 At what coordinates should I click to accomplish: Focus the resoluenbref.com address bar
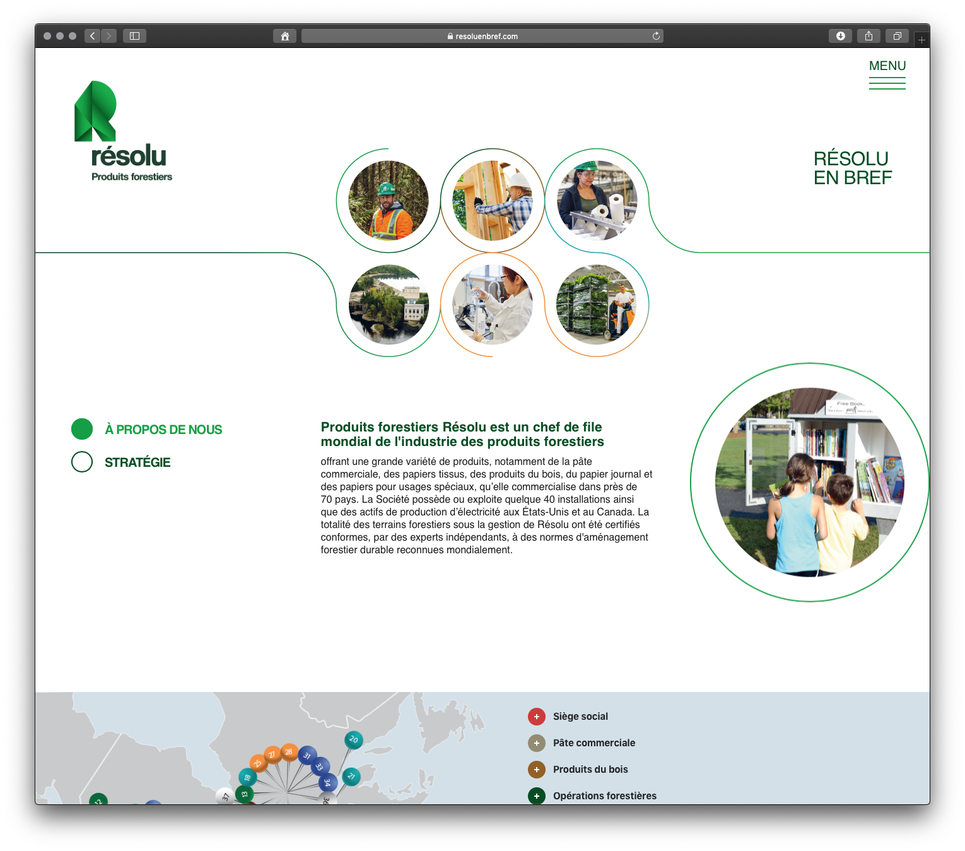coord(482,36)
